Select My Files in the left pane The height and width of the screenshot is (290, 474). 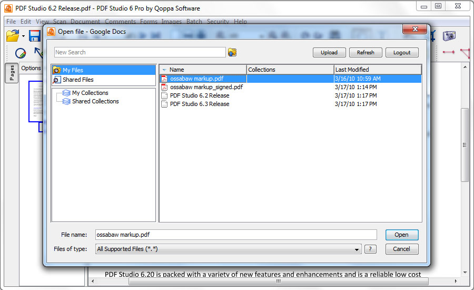coord(104,70)
